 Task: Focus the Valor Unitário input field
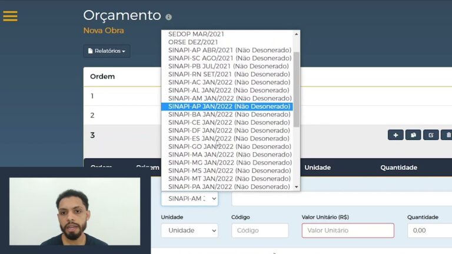348,230
